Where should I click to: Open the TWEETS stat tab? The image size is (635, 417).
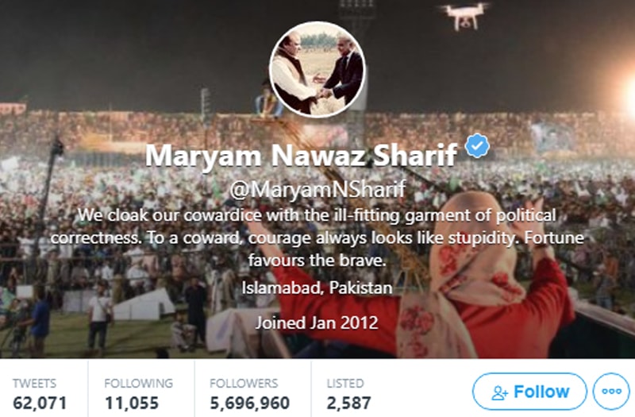(x=40, y=393)
